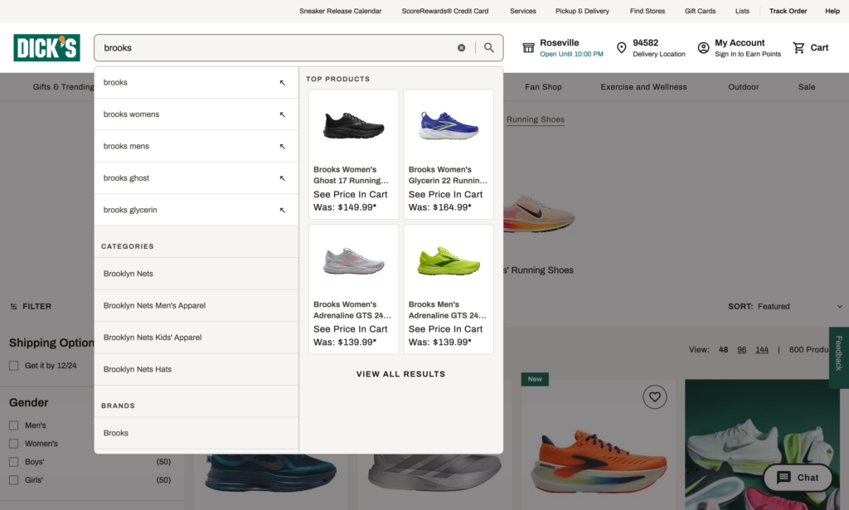Image resolution: width=849 pixels, height=510 pixels.
Task: Click the delivery location pin icon
Action: coord(622,47)
